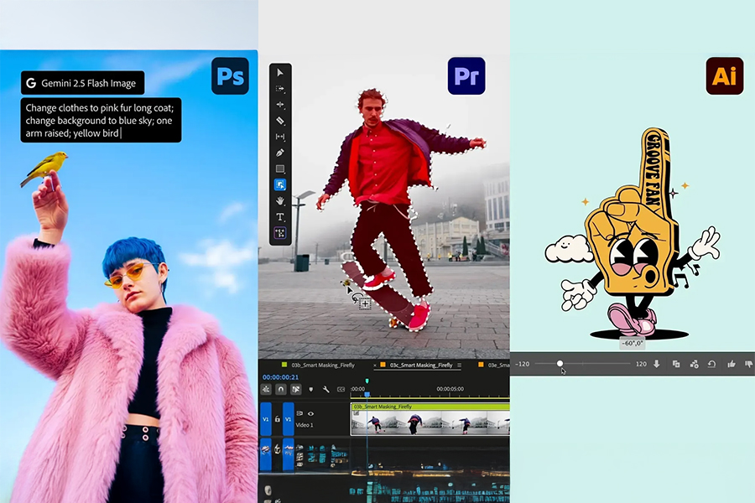This screenshot has height=503, width=755.
Task: Close the 03c_Smart Masking_Firefly tab
Action: (x=375, y=366)
